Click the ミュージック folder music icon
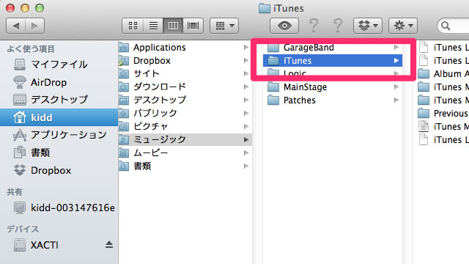 (x=124, y=139)
